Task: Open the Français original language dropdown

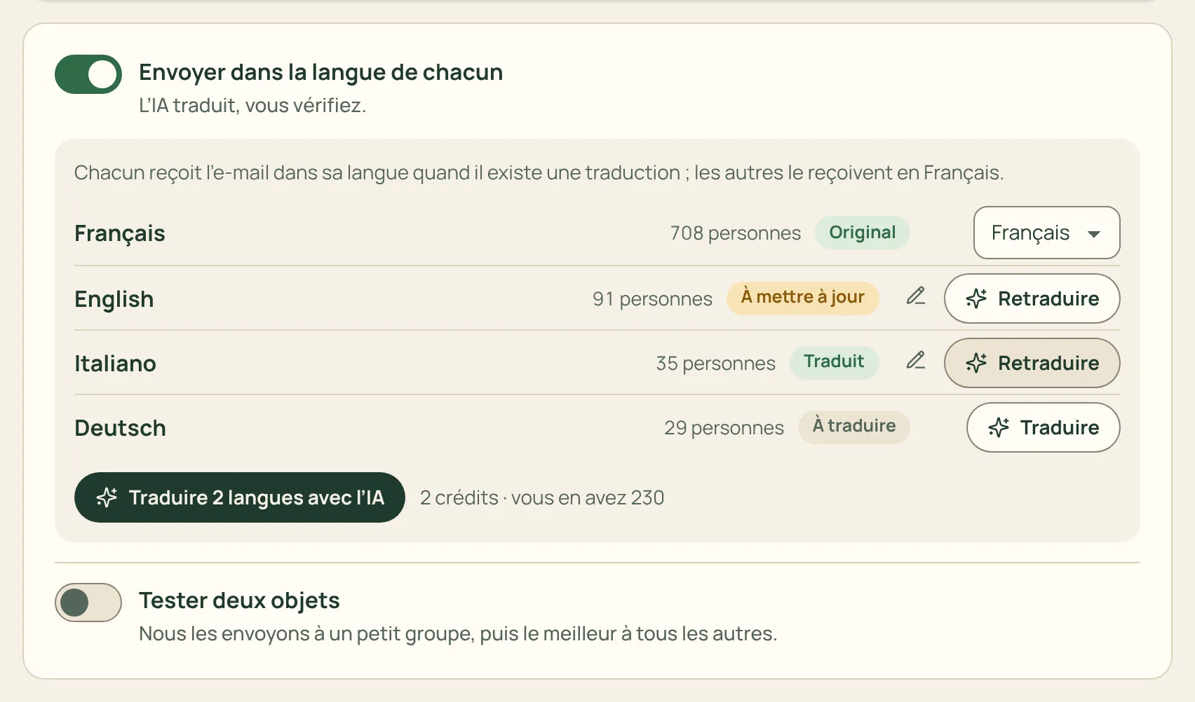Action: point(1046,233)
